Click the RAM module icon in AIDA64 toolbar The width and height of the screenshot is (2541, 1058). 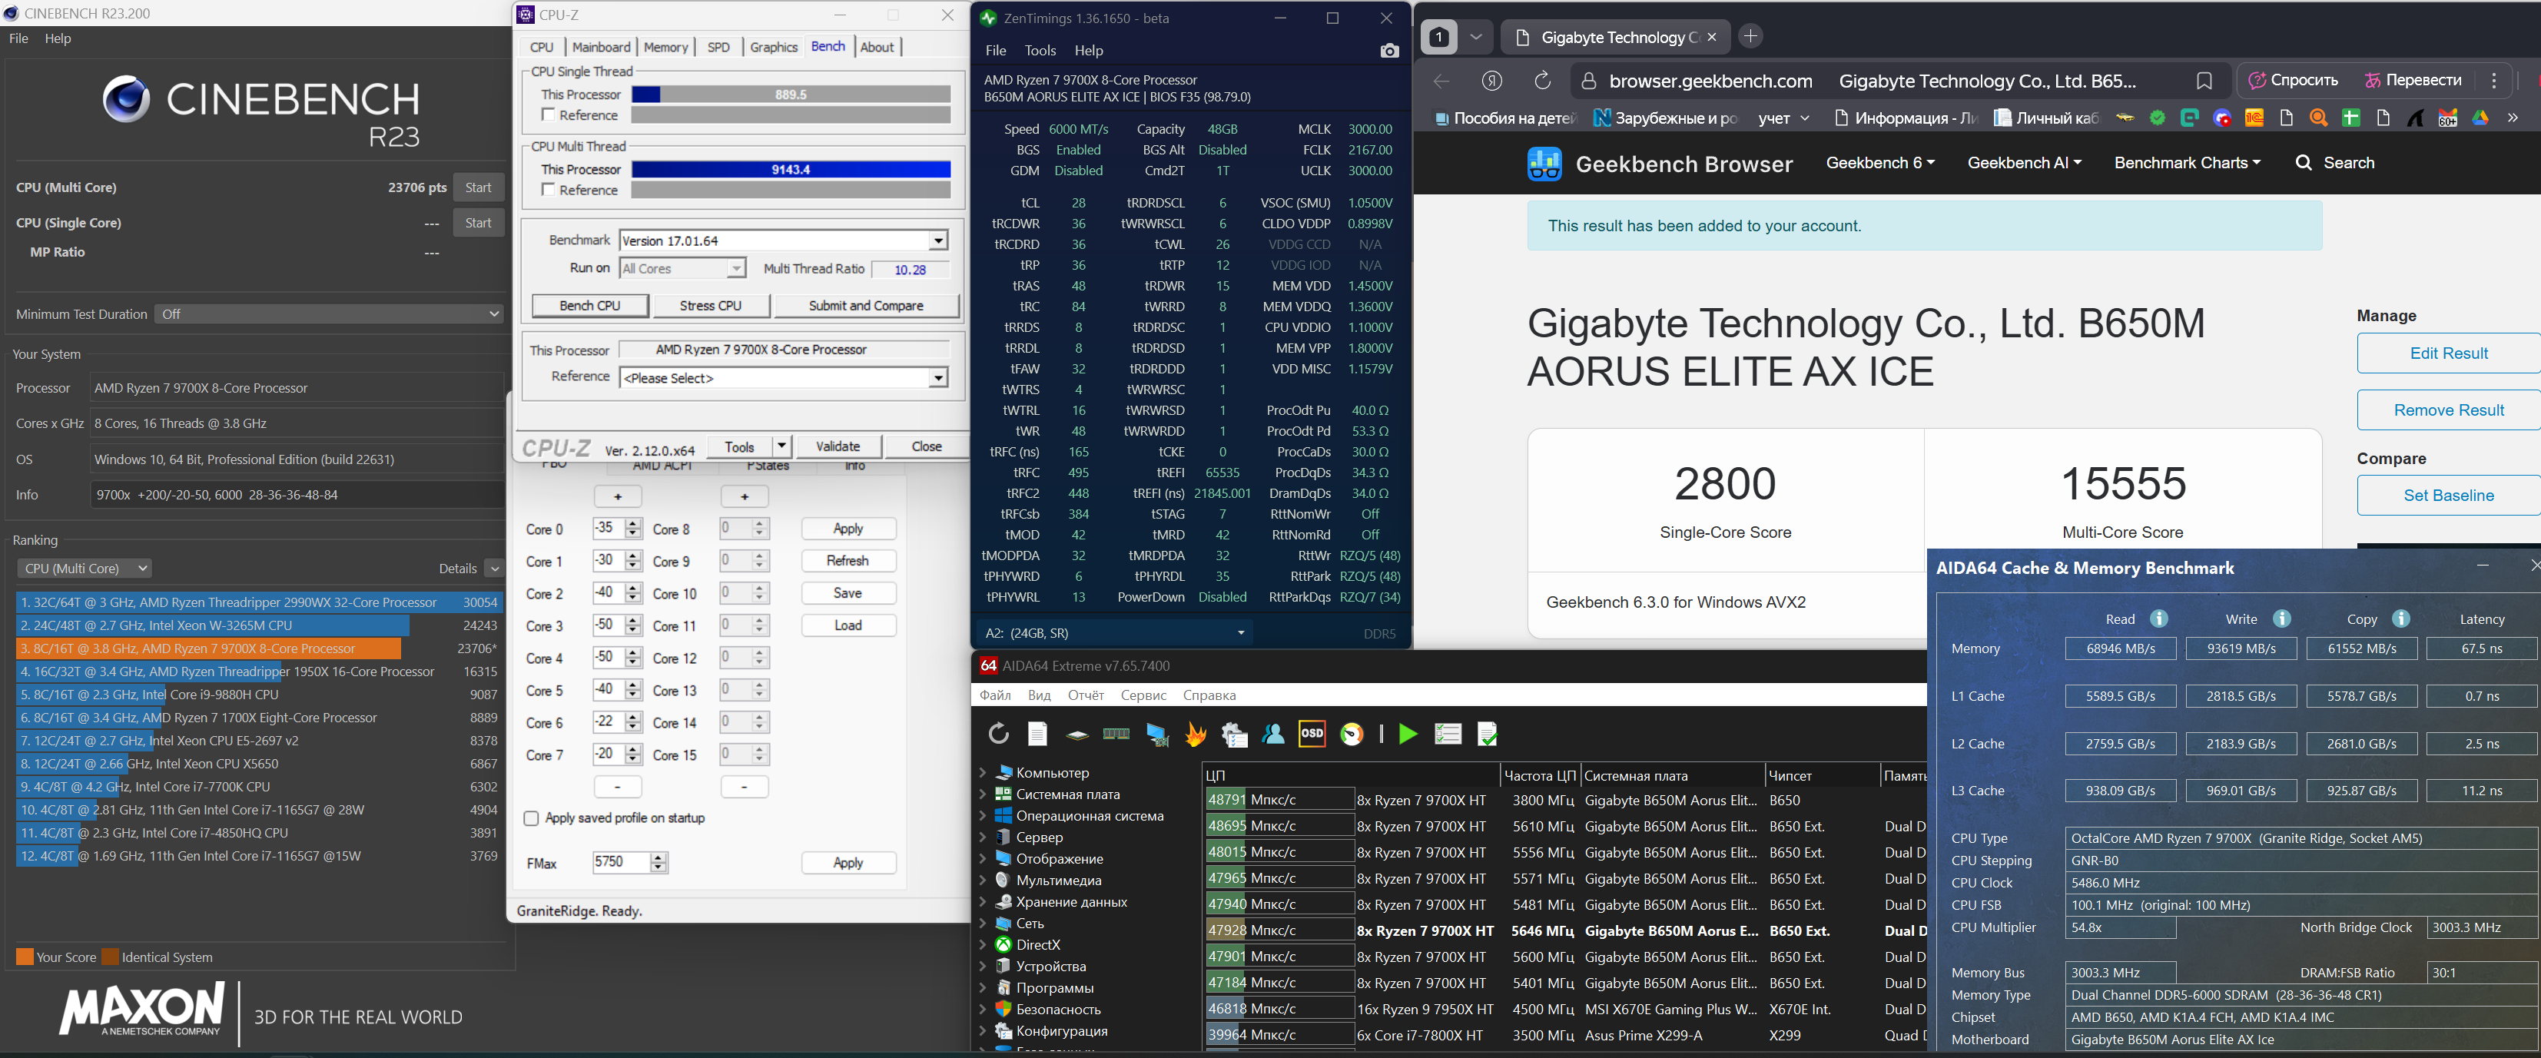(x=1116, y=734)
